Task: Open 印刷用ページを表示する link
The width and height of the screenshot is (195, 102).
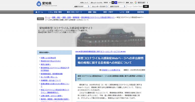Action: tap(111, 70)
